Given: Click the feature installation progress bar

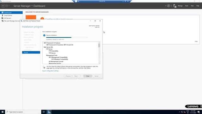Looking at the screenshot, I should (67, 37).
